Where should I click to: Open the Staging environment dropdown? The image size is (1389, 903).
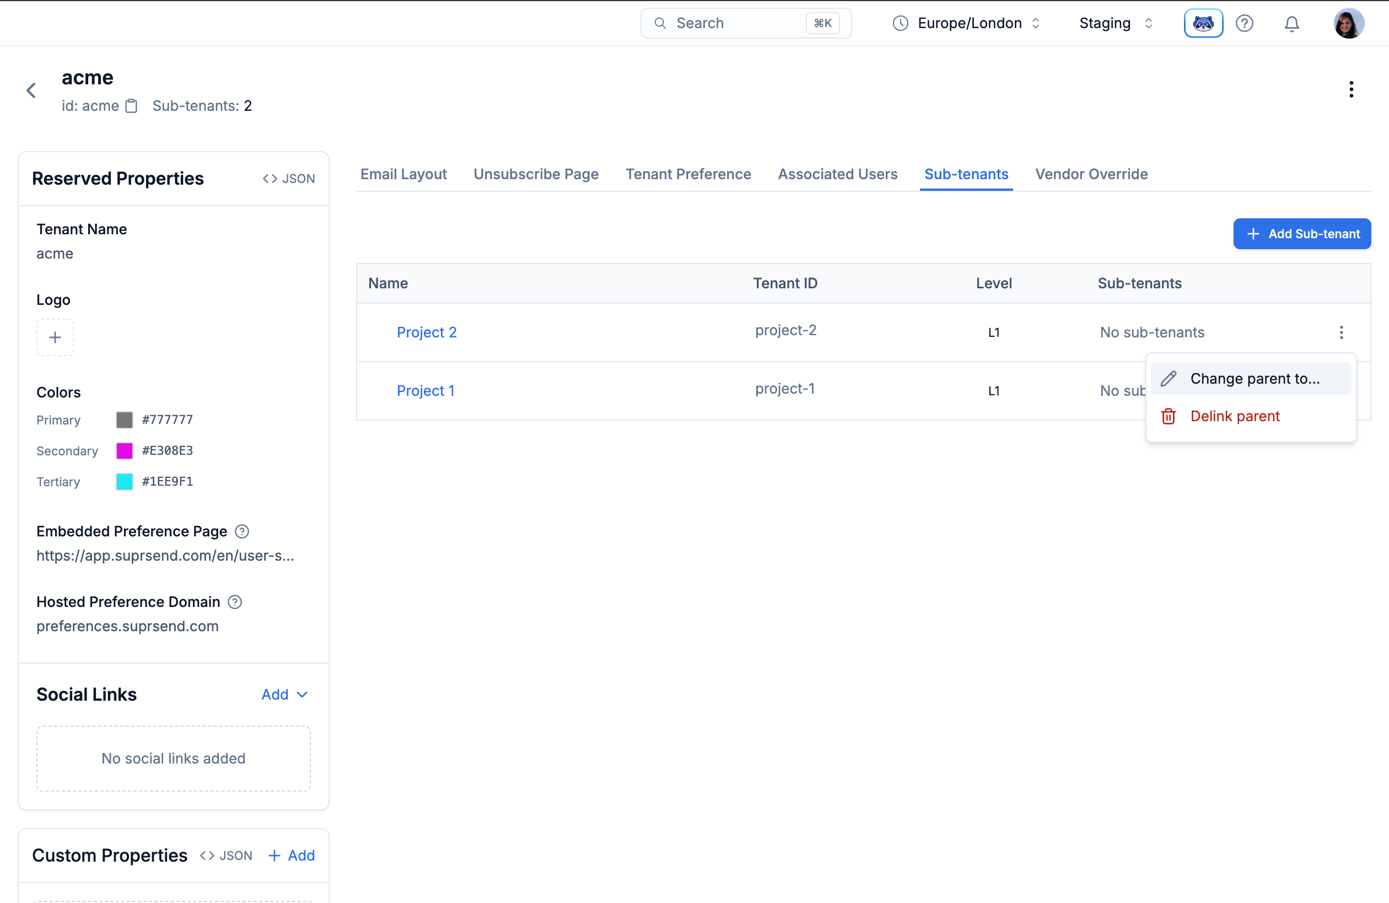pyautogui.click(x=1115, y=23)
